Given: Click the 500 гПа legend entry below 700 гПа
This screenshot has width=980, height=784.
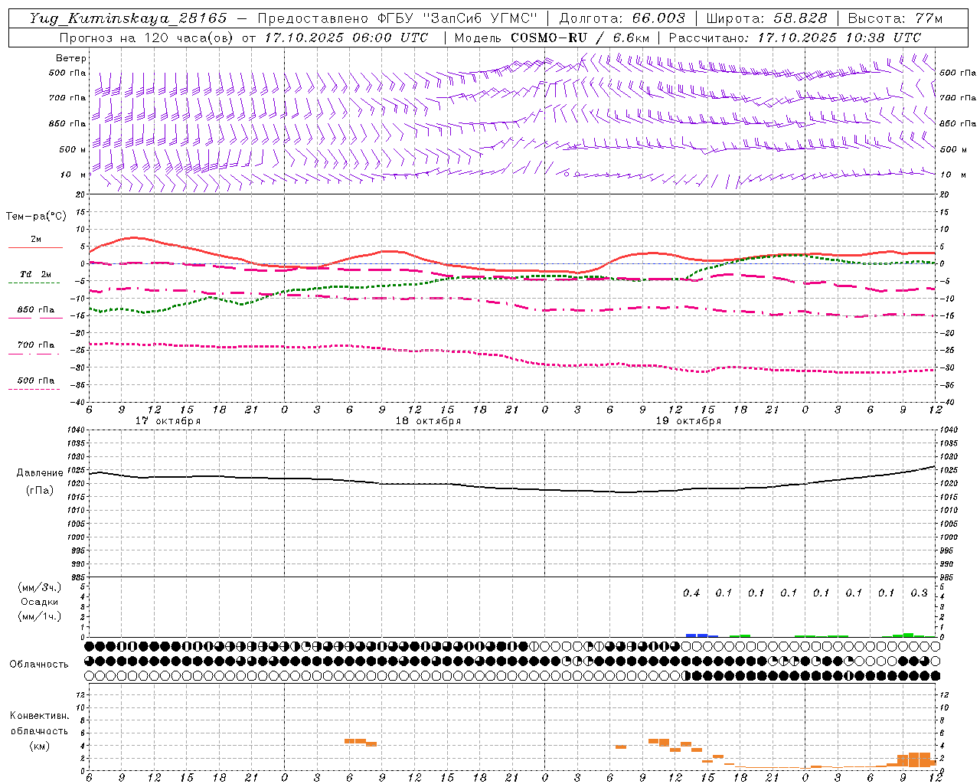Looking at the screenshot, I should [x=35, y=381].
